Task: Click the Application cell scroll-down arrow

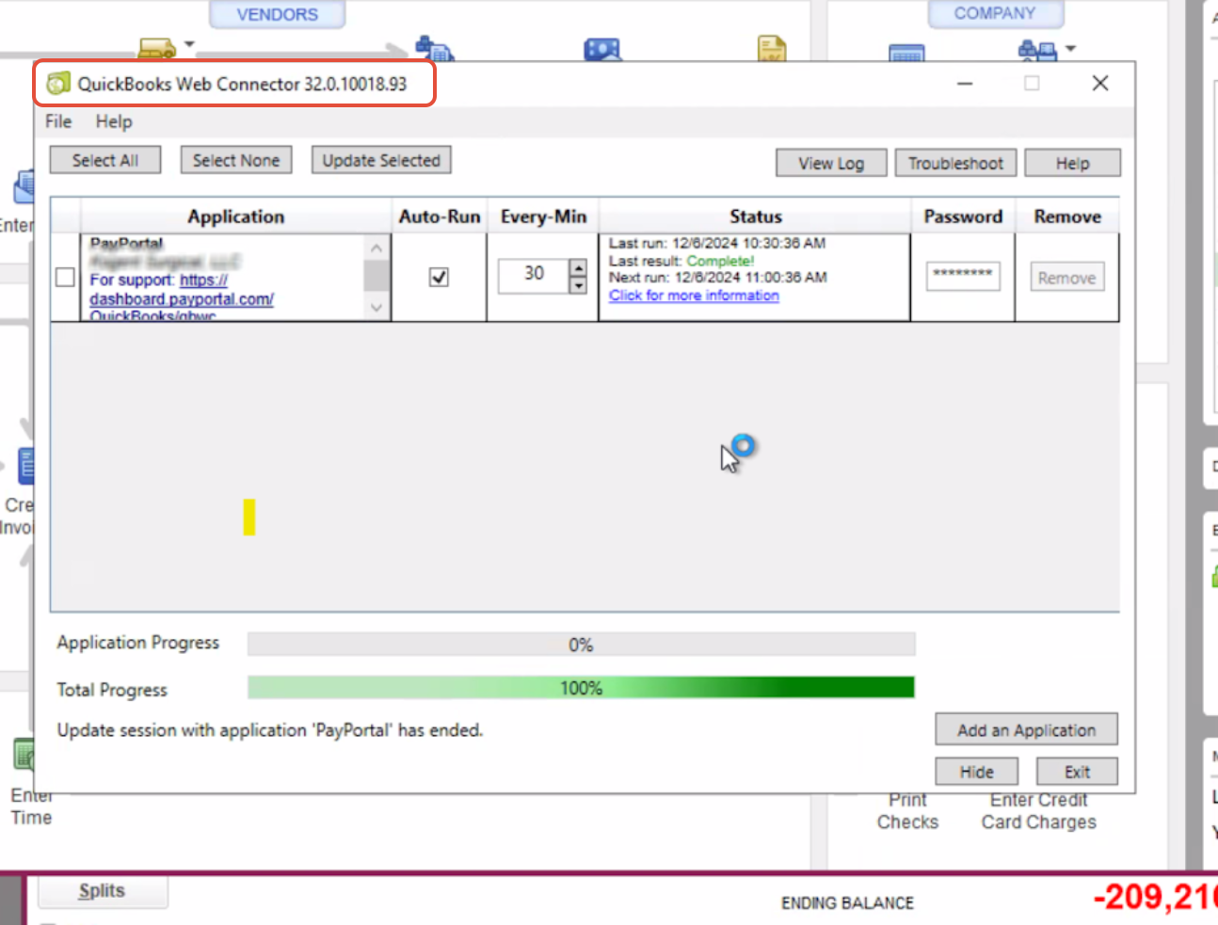Action: pos(377,308)
